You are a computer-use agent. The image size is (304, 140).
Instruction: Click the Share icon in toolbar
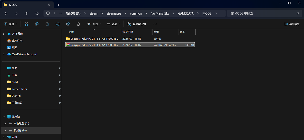click(x=68, y=24)
